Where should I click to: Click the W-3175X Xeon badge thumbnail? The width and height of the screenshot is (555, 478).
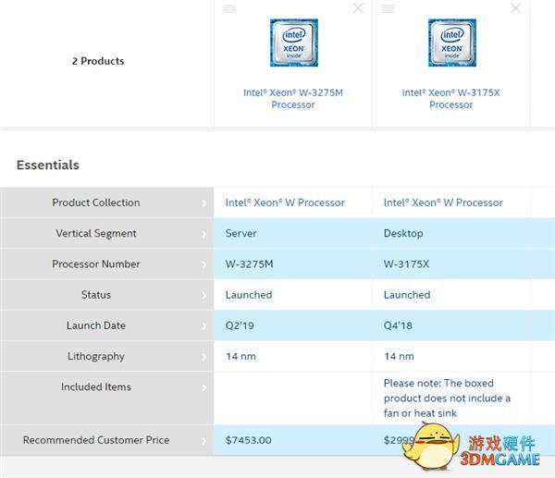pos(452,43)
